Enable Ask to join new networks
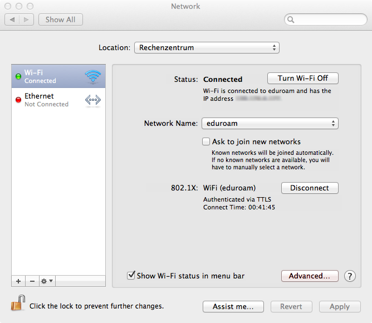Image resolution: width=372 pixels, height=323 pixels. pos(206,141)
